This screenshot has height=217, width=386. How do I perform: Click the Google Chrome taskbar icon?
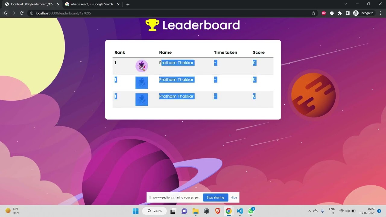pyautogui.click(x=229, y=211)
